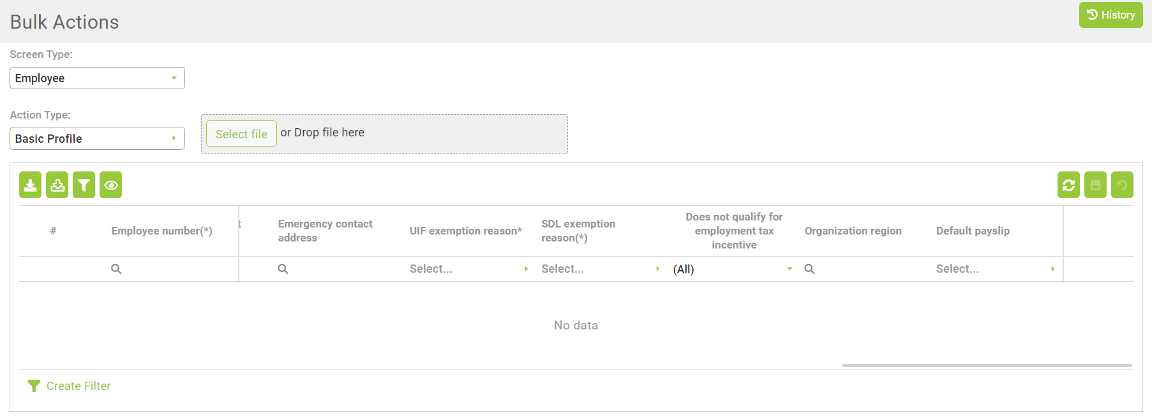
Task: Open the Screen Type dropdown
Action: (x=97, y=78)
